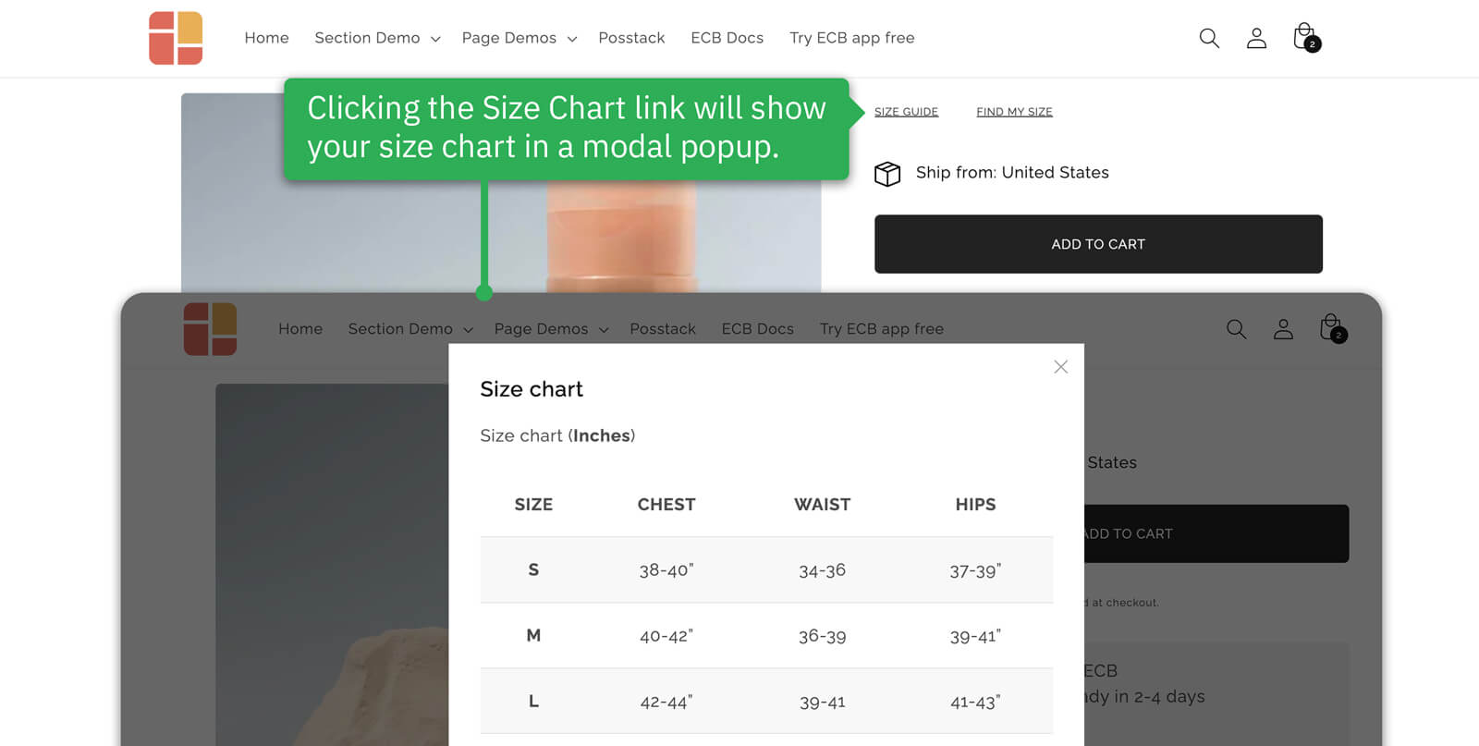Open the Size Guide link
Image resolution: width=1479 pixels, height=746 pixels.
tap(906, 112)
